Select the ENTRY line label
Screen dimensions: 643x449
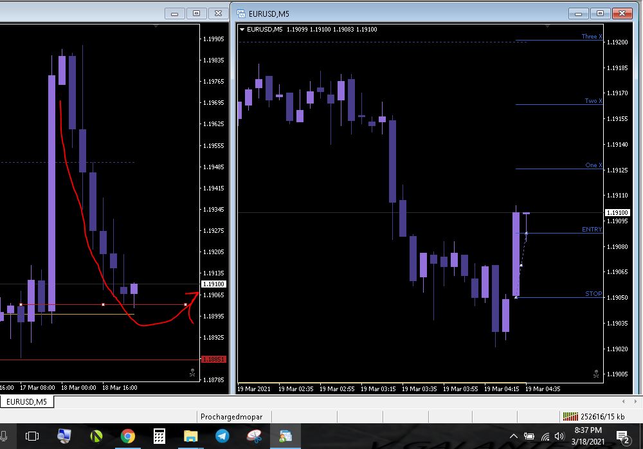[592, 230]
